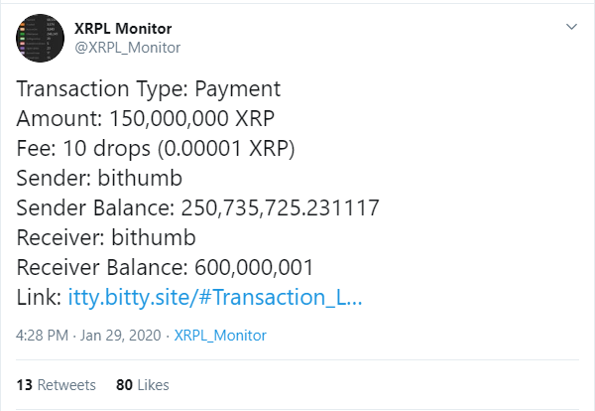Select the Jan 29, 2020 date

pos(121,336)
